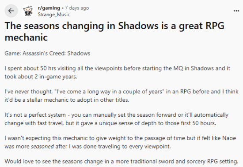Click the word "mechanic" in the title
The height and width of the screenshot is (167, 243).
26,37
